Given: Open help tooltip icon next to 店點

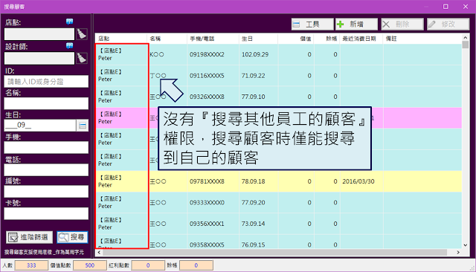Looking at the screenshot, I should tap(69, 22).
